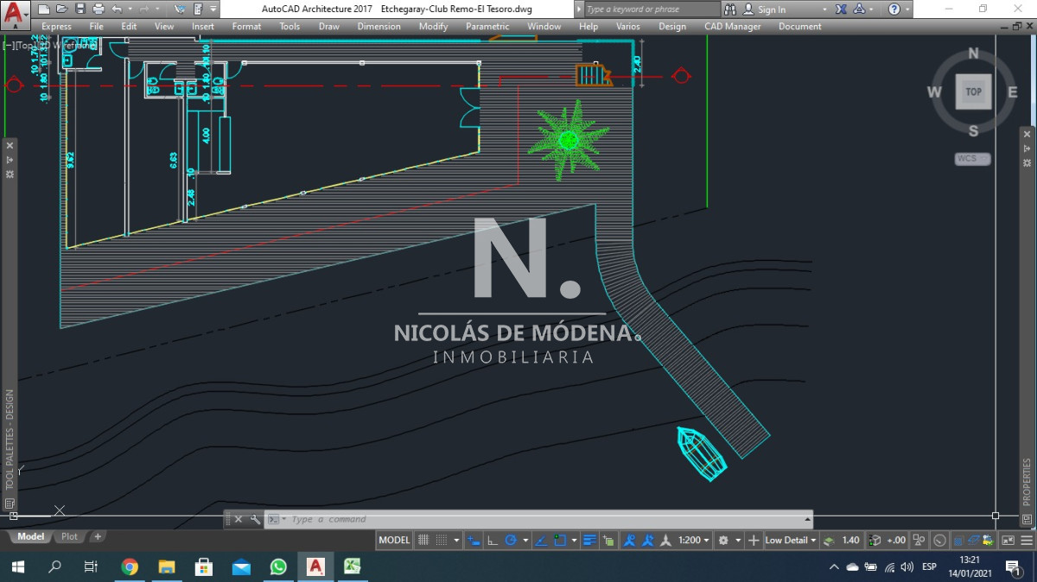Click the Workspace Switching gear icon
This screenshot has width=1037, height=582.
pos(725,541)
